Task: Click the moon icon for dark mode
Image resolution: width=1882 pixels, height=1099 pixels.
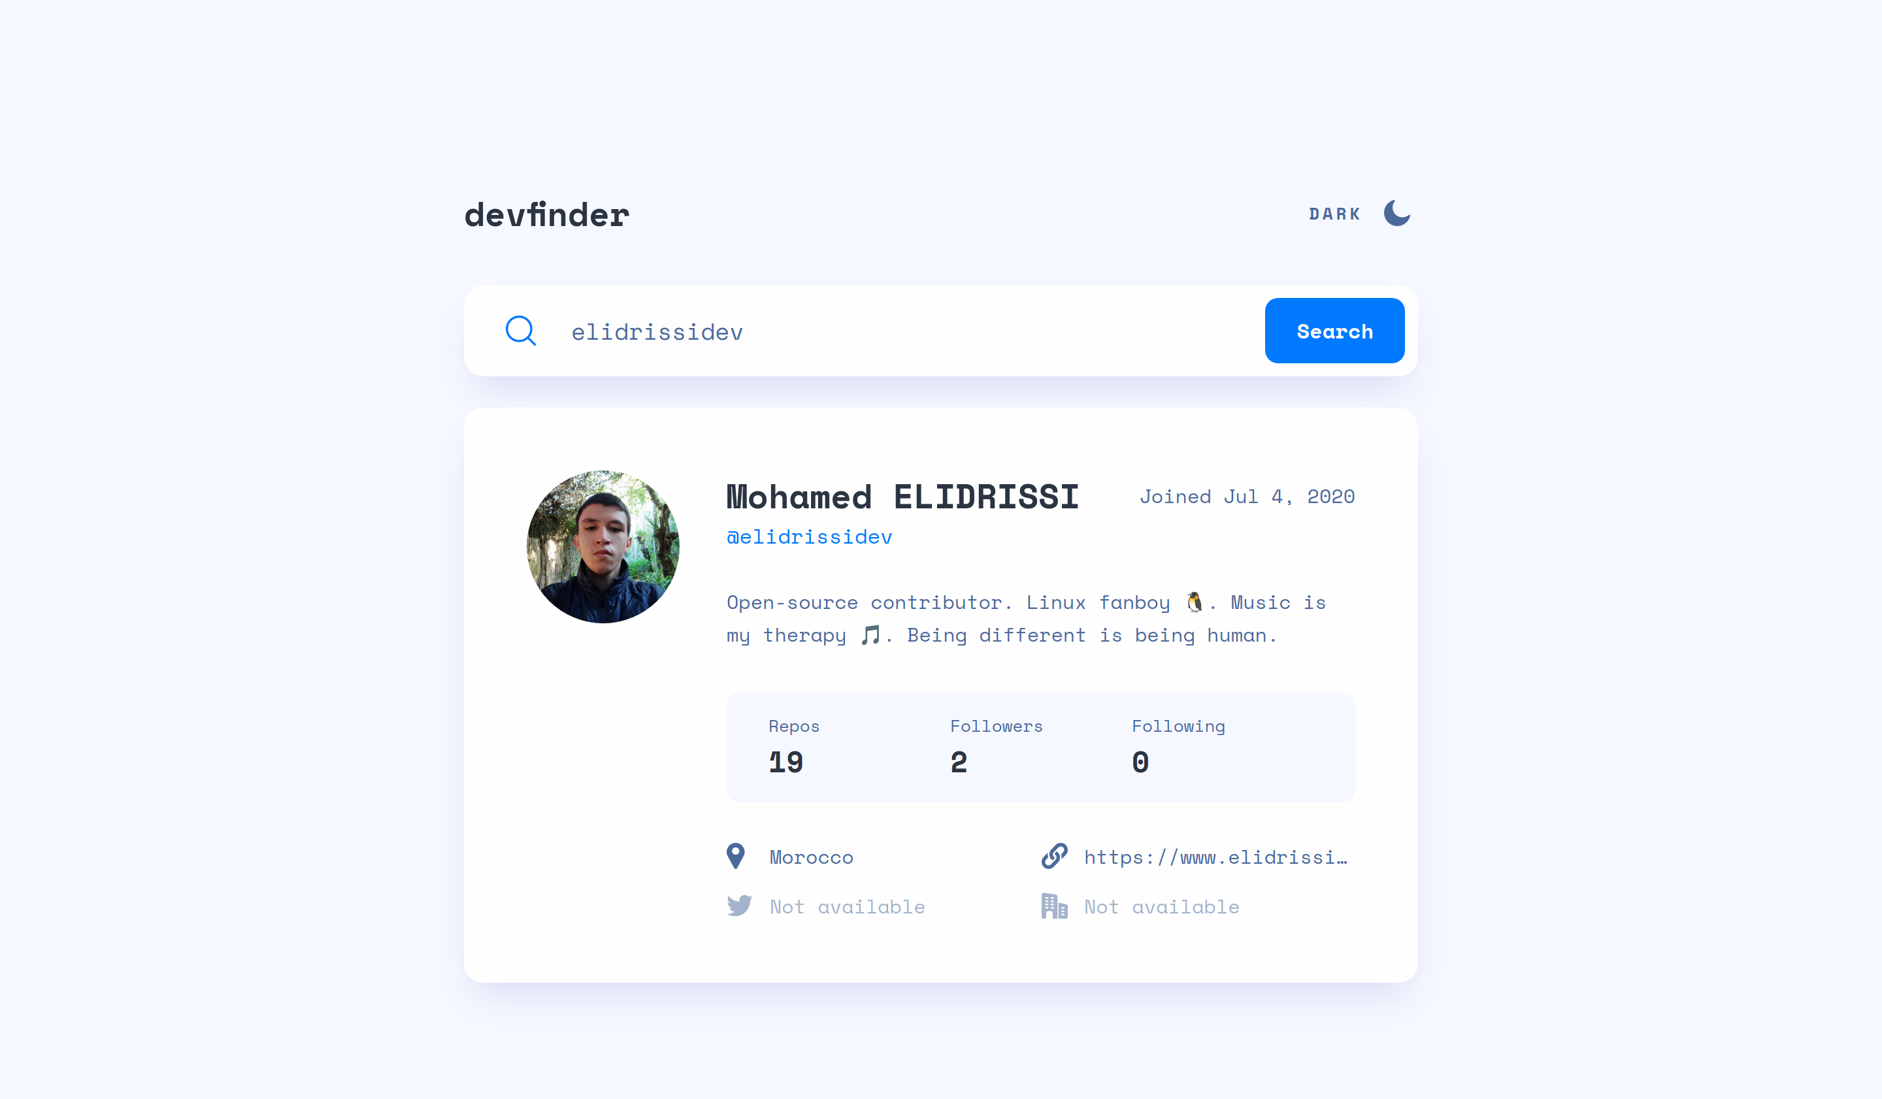Action: tap(1396, 214)
